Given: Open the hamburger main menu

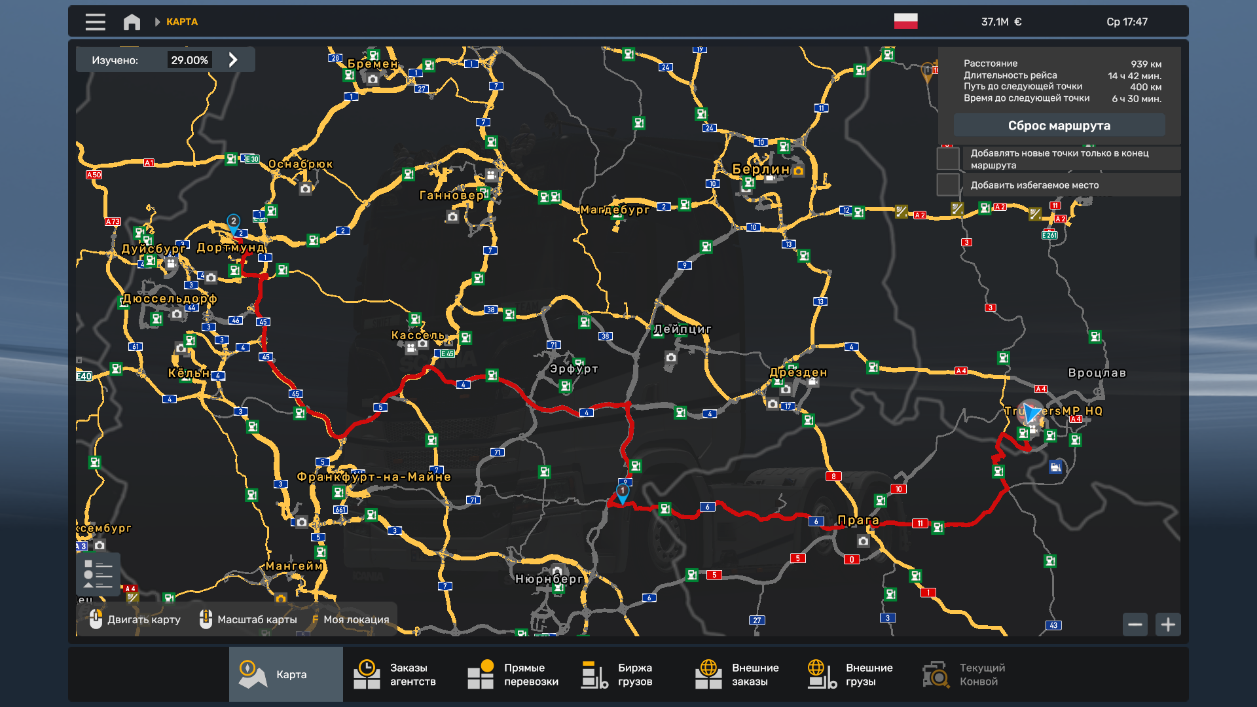Looking at the screenshot, I should click(95, 22).
